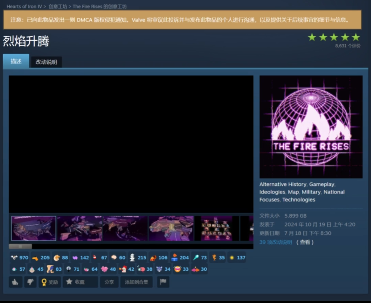Select the pink heart award showing 48
This screenshot has width=371, height=303.
[x=108, y=269]
